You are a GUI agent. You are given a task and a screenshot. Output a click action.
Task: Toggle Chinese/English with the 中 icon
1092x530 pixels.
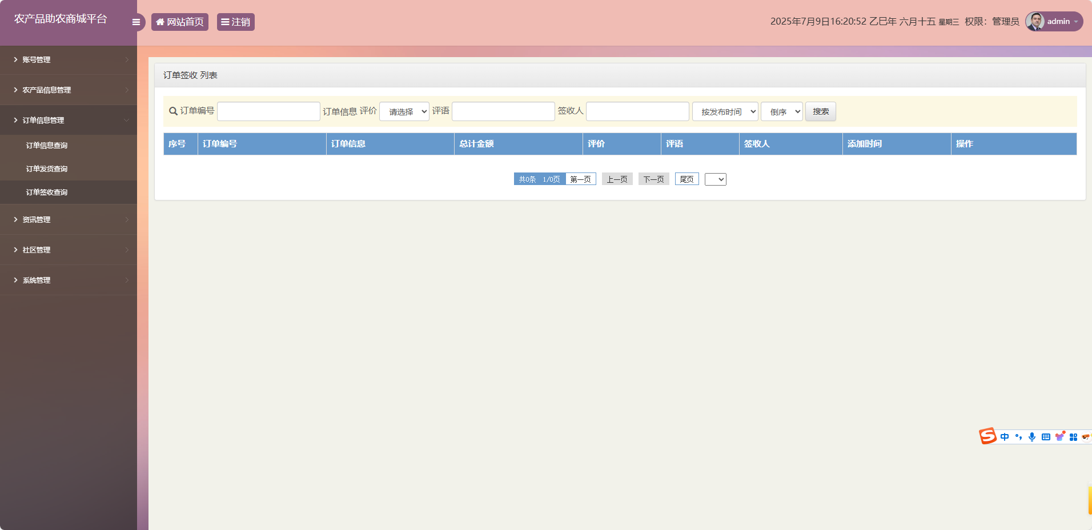(1005, 437)
